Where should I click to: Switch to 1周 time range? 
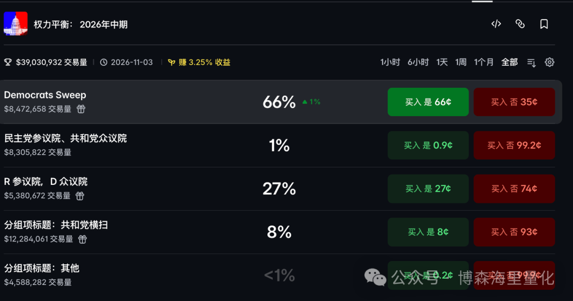461,63
